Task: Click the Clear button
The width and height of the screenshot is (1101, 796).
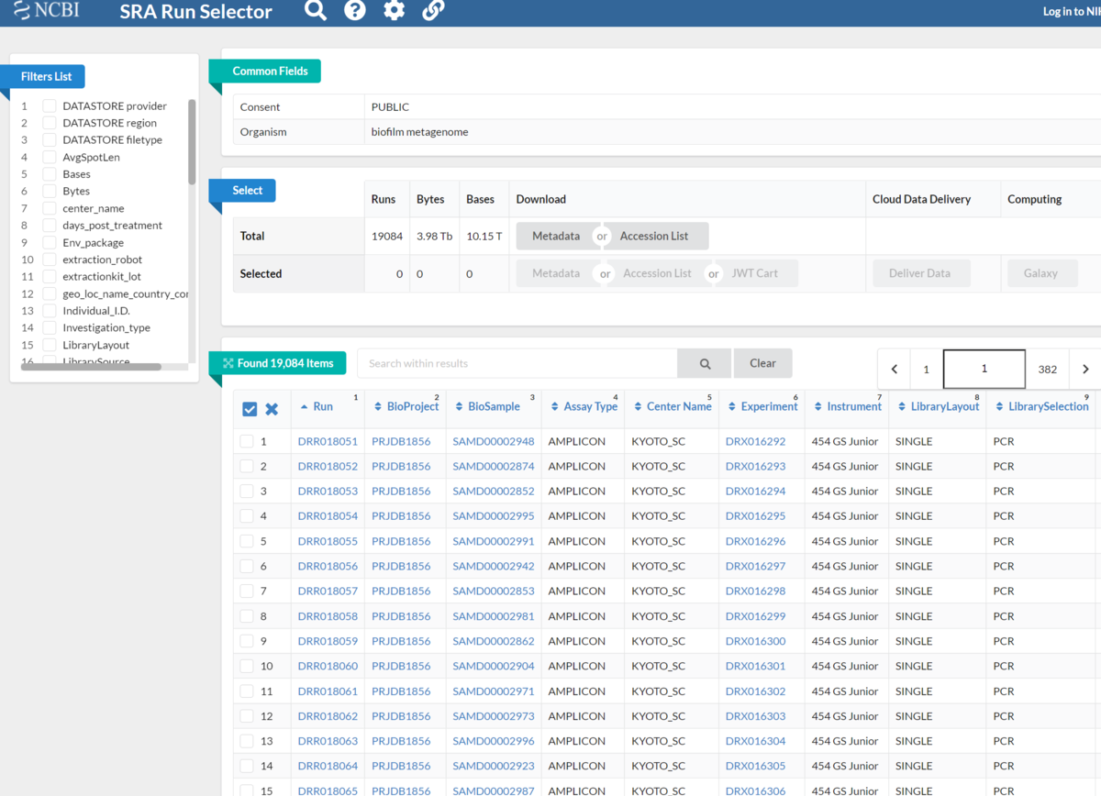Action: (x=762, y=363)
